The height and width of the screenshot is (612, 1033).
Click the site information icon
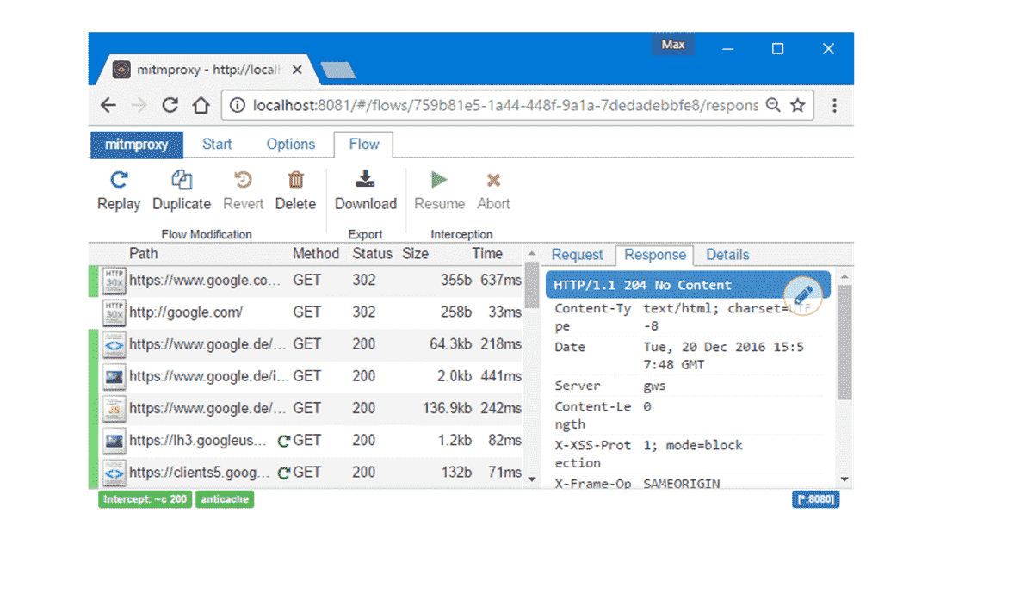(237, 105)
